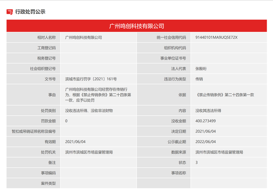Viewport: 273px width, 194px height.
Task: Select the 税务登记号 label
Action: click(46, 58)
